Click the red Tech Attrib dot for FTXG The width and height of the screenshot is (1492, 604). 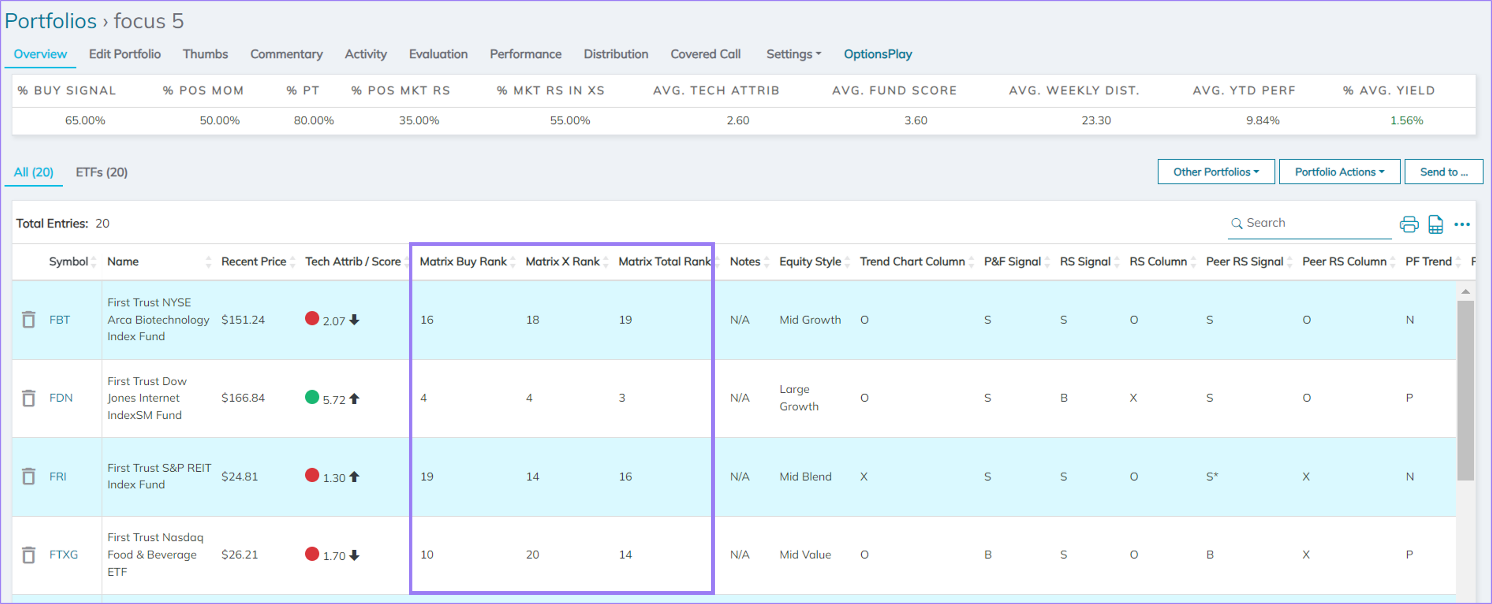coord(312,554)
